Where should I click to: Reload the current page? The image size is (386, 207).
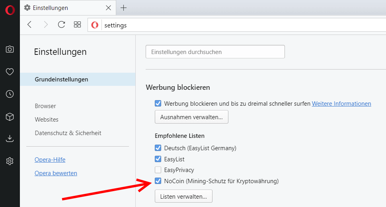pyautogui.click(x=61, y=25)
